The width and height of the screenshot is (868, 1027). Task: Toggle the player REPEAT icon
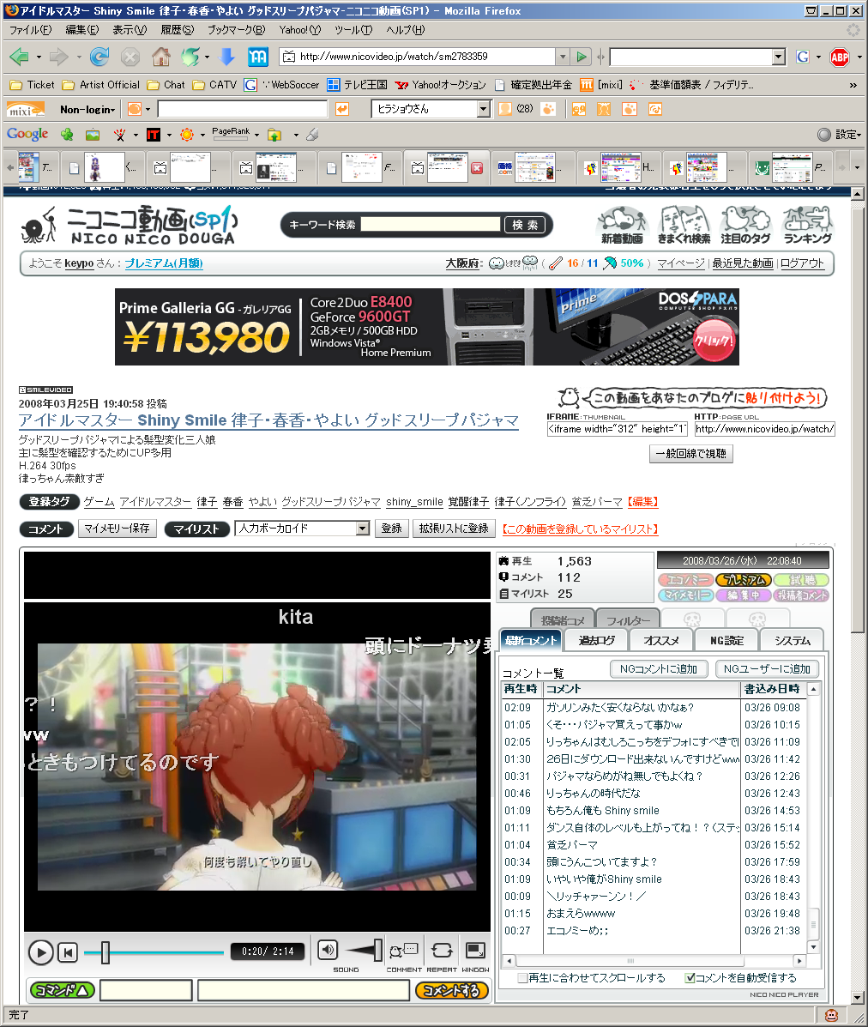pos(442,951)
